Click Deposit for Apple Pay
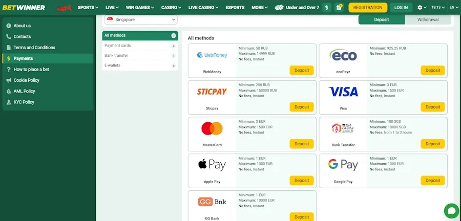This screenshot has width=461, height=221. [x=302, y=181]
